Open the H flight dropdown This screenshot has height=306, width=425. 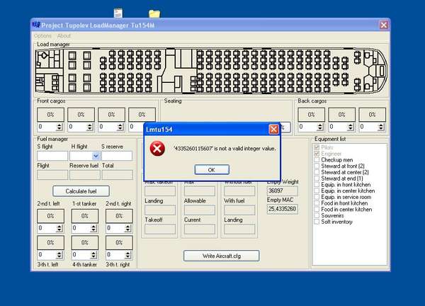coord(96,156)
